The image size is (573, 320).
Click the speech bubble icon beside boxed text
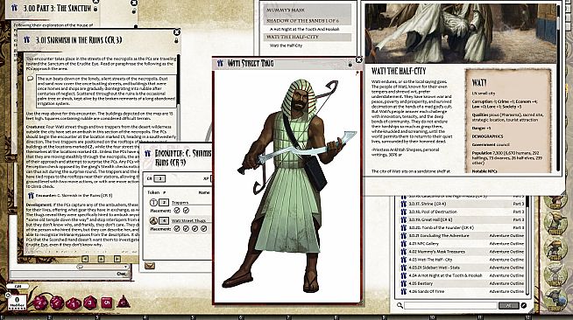coord(31,79)
